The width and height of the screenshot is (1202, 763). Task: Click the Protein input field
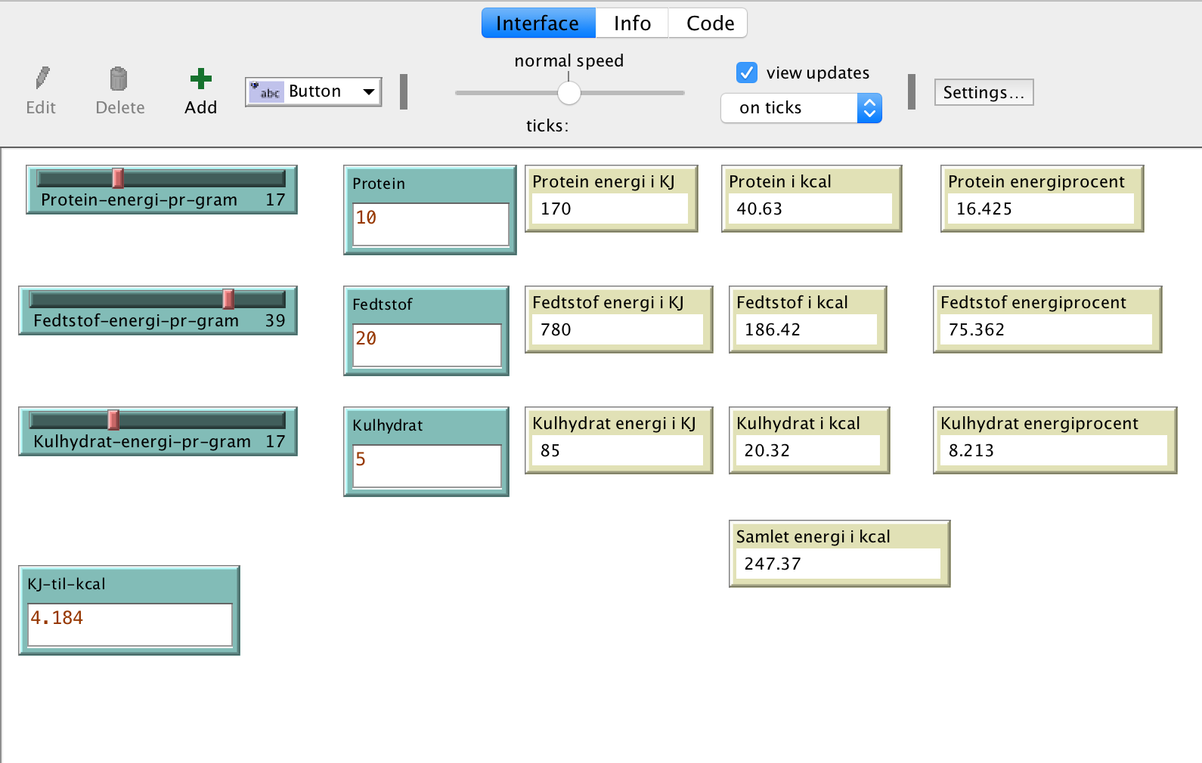(x=430, y=224)
